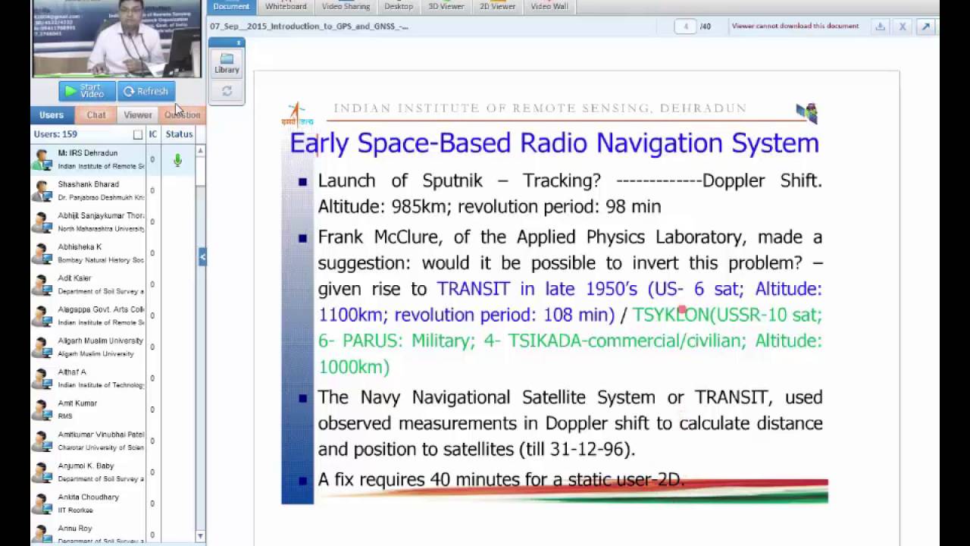Viewport: 970px width, 546px height.
Task: Collapse the left panel with the blue arrow handle
Action: 202,257
